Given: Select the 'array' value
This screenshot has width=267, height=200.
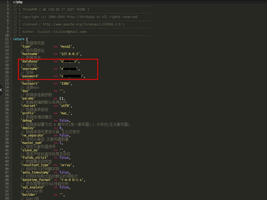Looking at the screenshot, I should pyautogui.click(x=66, y=165).
